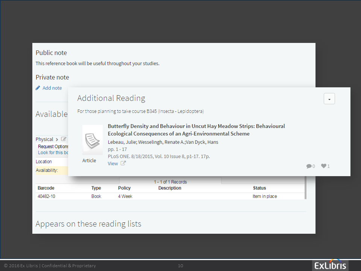Screen dimensions: 361x271
Task: Open the Additional Reading section dropdown menu
Action: pos(329,99)
